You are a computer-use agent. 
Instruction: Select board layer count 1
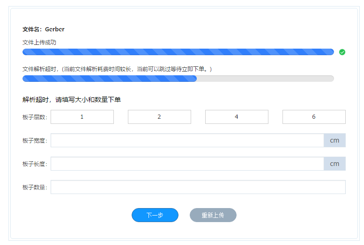point(82,117)
